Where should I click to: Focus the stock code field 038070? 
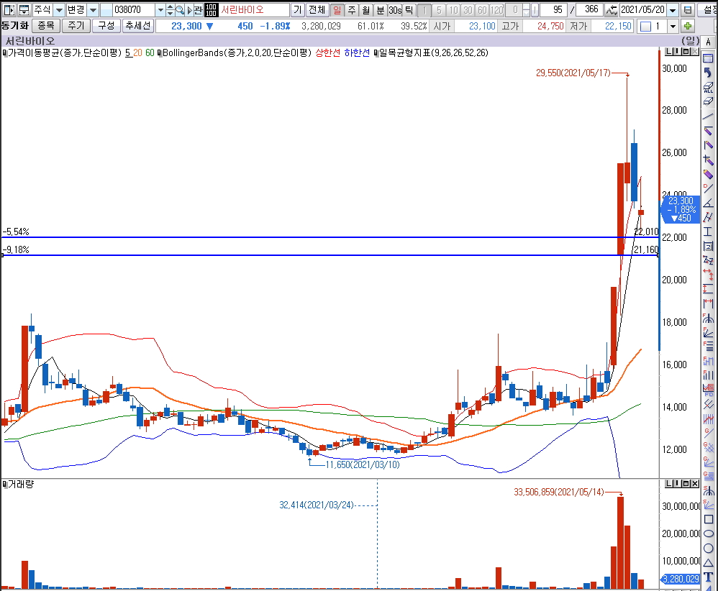(x=132, y=9)
